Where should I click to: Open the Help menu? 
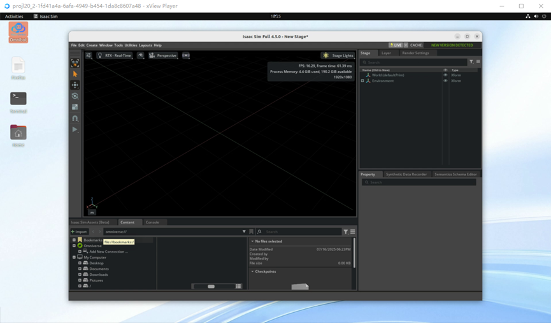point(158,45)
